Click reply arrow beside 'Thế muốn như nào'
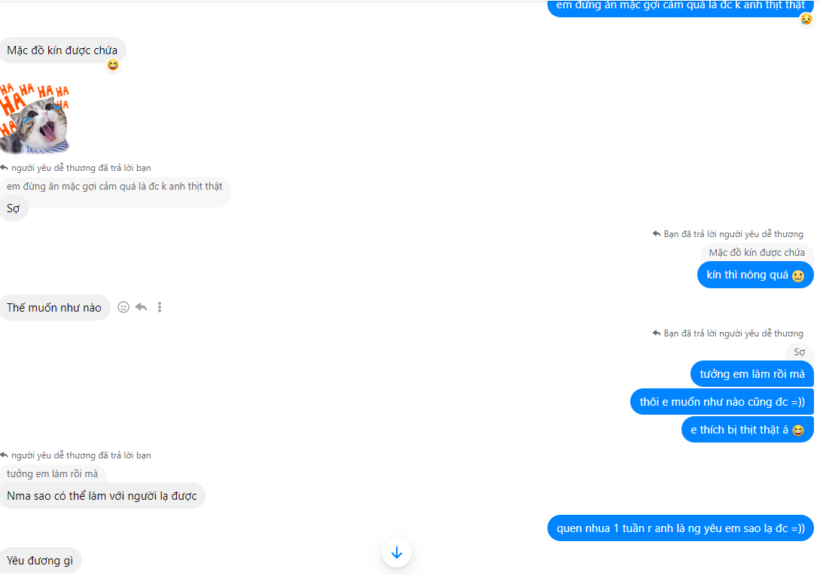 coord(142,307)
